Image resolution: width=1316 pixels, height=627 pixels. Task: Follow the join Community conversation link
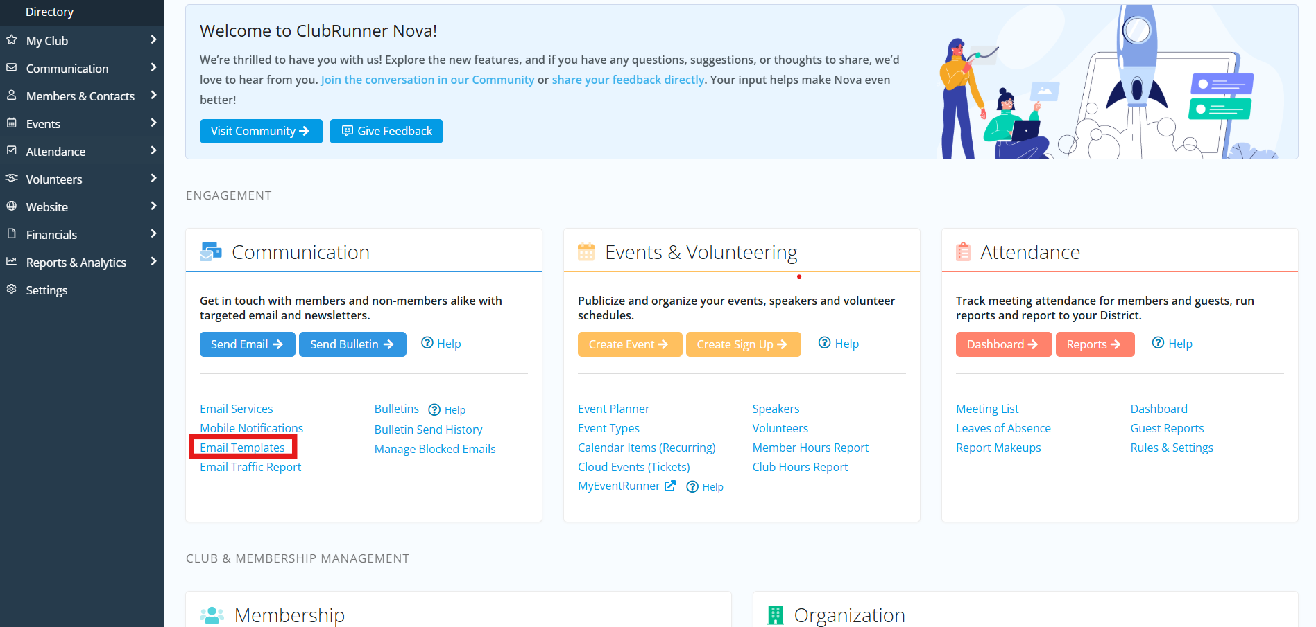coord(427,80)
